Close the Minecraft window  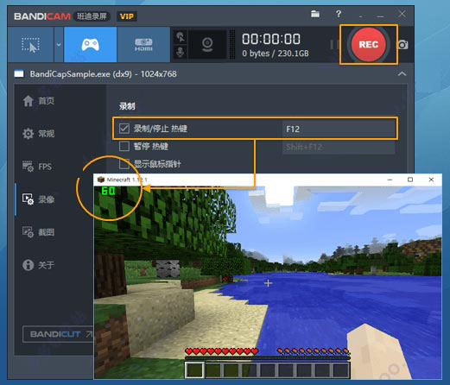431,180
